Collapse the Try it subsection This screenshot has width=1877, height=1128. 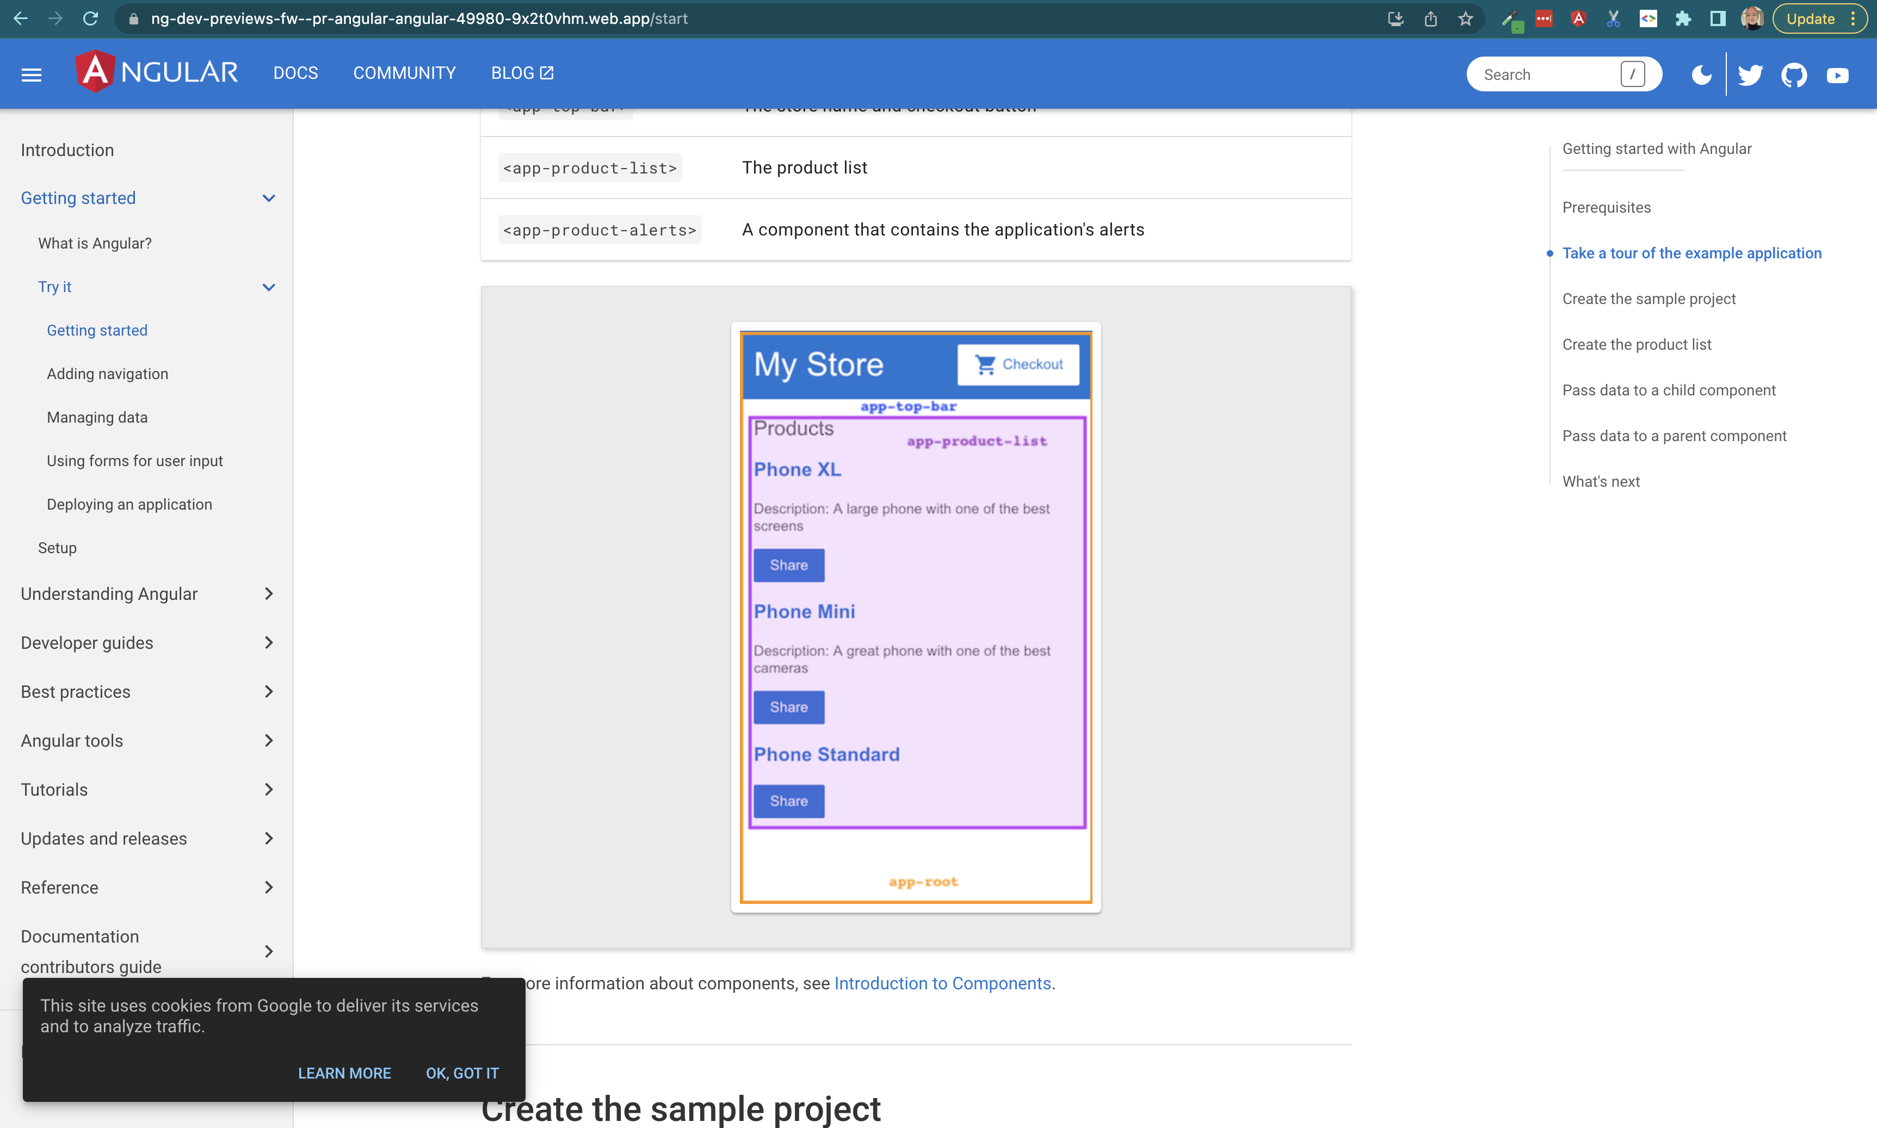click(268, 287)
